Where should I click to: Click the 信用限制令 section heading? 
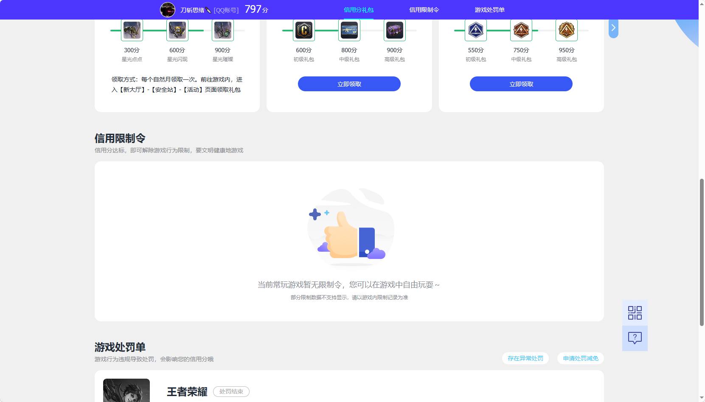coord(120,138)
